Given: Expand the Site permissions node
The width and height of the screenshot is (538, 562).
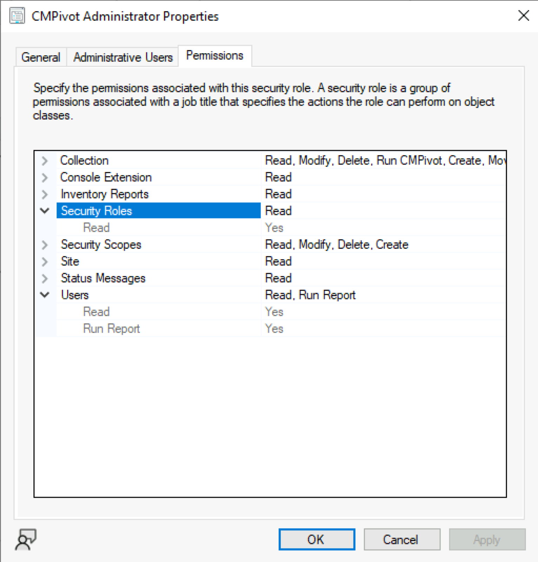Looking at the screenshot, I should [45, 262].
